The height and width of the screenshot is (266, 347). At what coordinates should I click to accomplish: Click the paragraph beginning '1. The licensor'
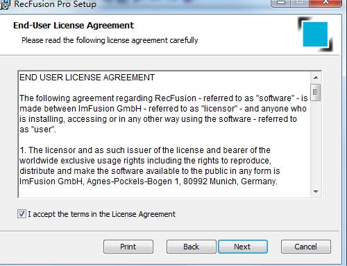(150, 166)
